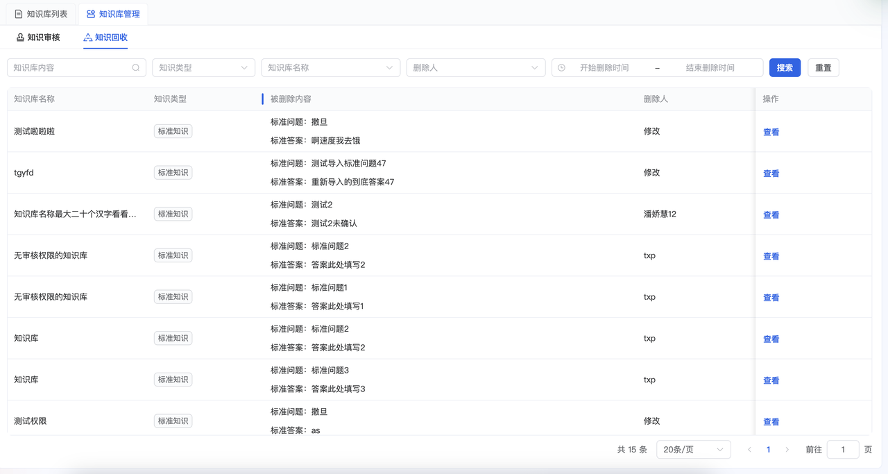Click 查看 for the 测试啦啦啦 row
Screen dimensions: 888x474
tap(771, 133)
